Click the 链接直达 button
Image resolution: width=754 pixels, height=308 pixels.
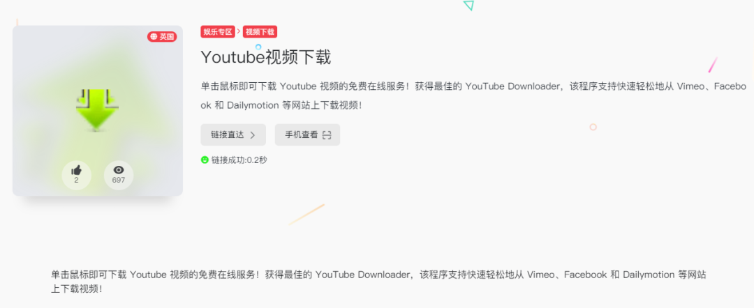click(x=233, y=134)
